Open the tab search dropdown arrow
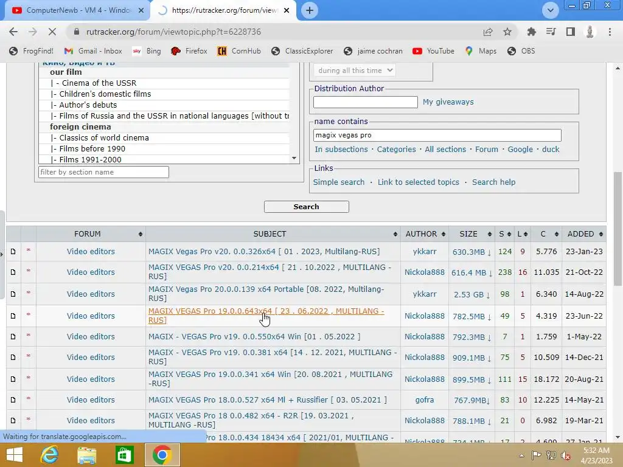623x467 pixels. pos(550,10)
